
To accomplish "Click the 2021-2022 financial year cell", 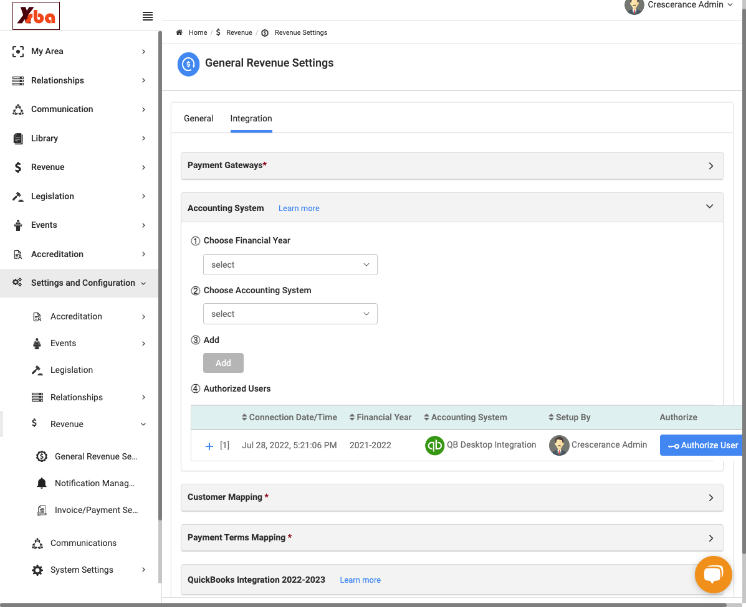I will pyautogui.click(x=370, y=445).
